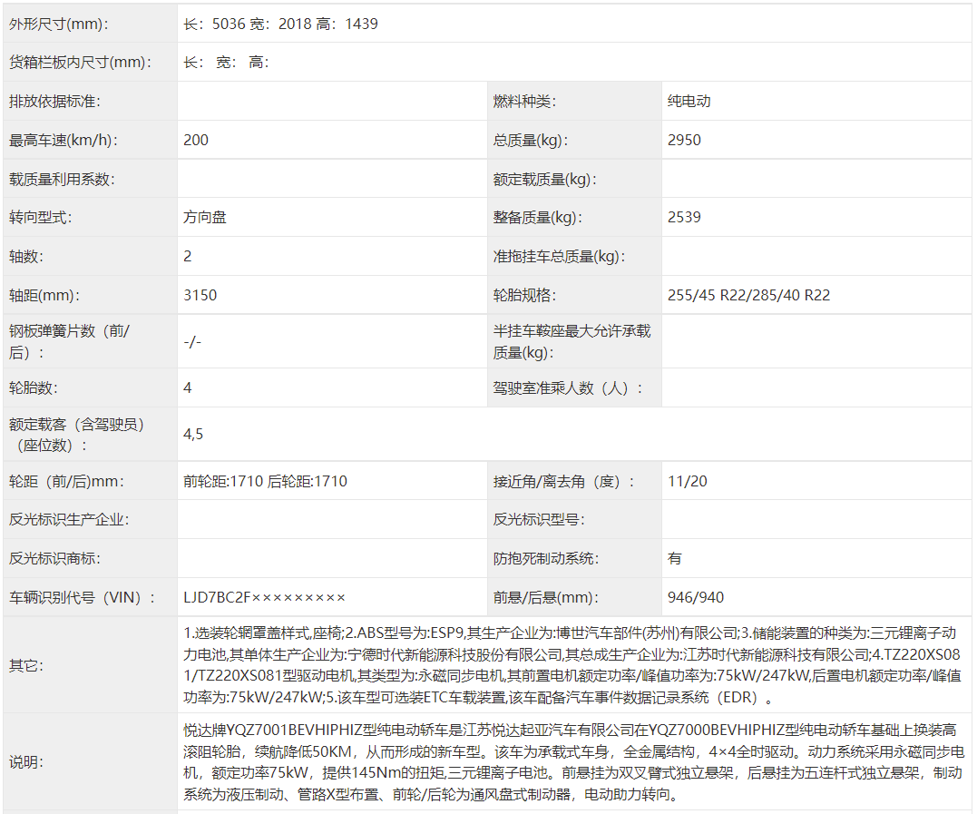Image resolution: width=977 pixels, height=814 pixels.
Task: Select the curb weight value 2539
Action: 684,218
